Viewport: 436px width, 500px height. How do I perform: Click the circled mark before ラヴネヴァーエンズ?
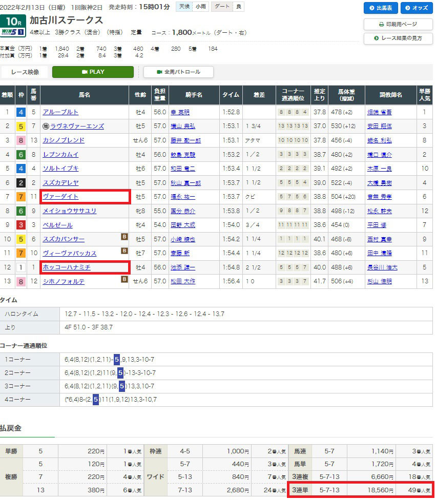[x=46, y=126]
